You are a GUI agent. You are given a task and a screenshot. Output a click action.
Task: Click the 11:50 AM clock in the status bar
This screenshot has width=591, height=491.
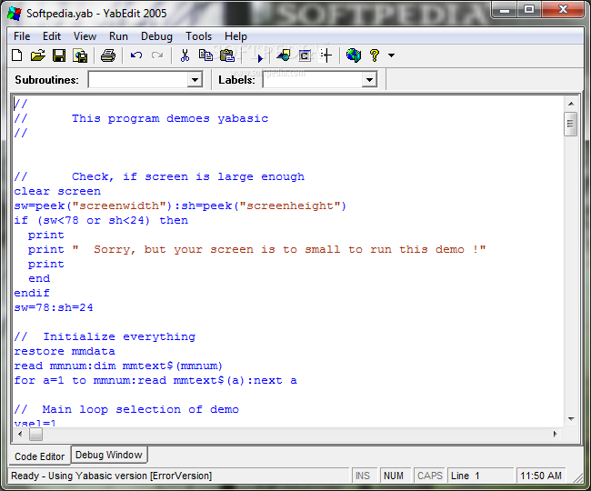coord(541,476)
